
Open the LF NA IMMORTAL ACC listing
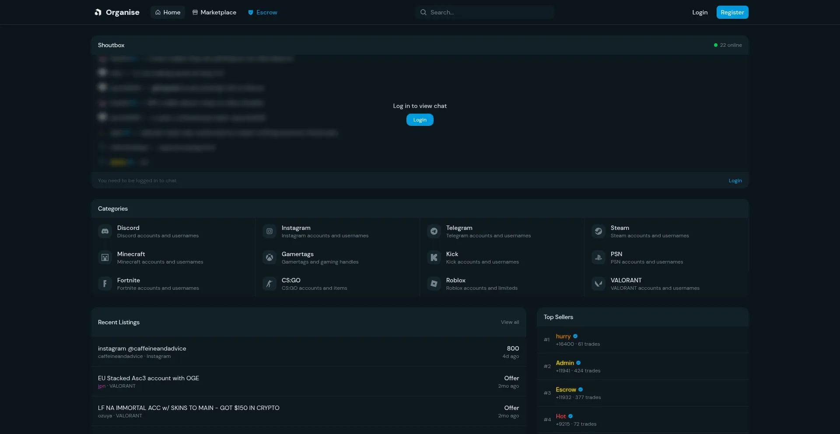coord(308,411)
